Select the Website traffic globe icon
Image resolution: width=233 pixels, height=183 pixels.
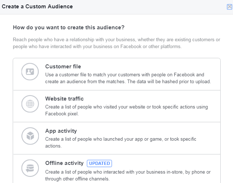(x=30, y=104)
